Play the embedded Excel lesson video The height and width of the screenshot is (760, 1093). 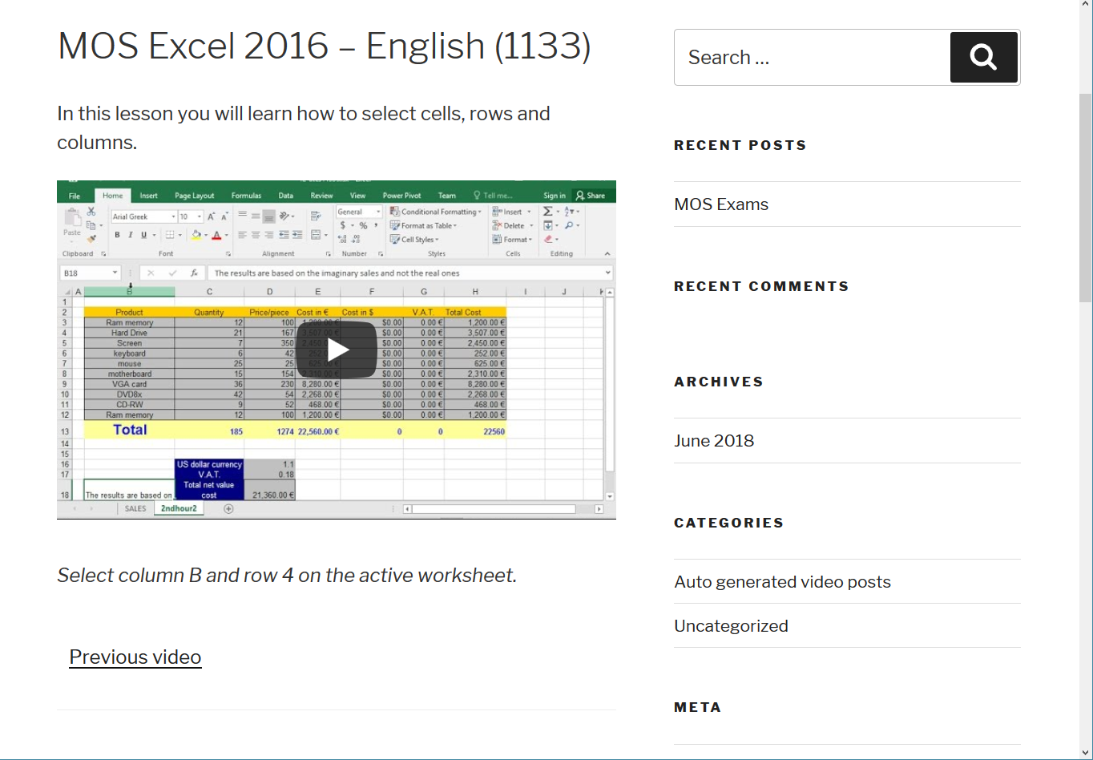click(337, 350)
